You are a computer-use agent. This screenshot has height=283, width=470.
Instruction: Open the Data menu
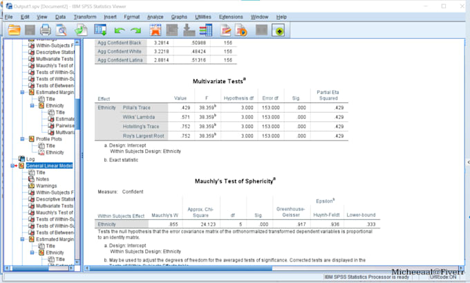(x=60, y=17)
